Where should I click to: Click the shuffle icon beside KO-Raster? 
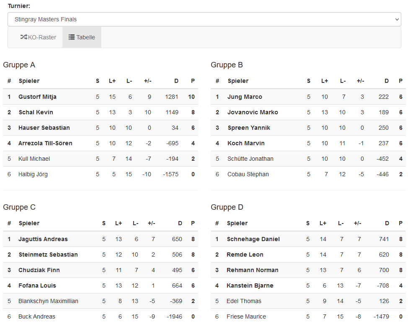pyautogui.click(x=23, y=37)
